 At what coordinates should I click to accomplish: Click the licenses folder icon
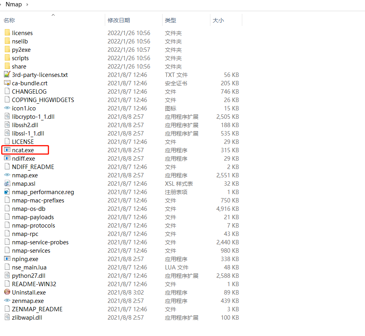point(7,33)
